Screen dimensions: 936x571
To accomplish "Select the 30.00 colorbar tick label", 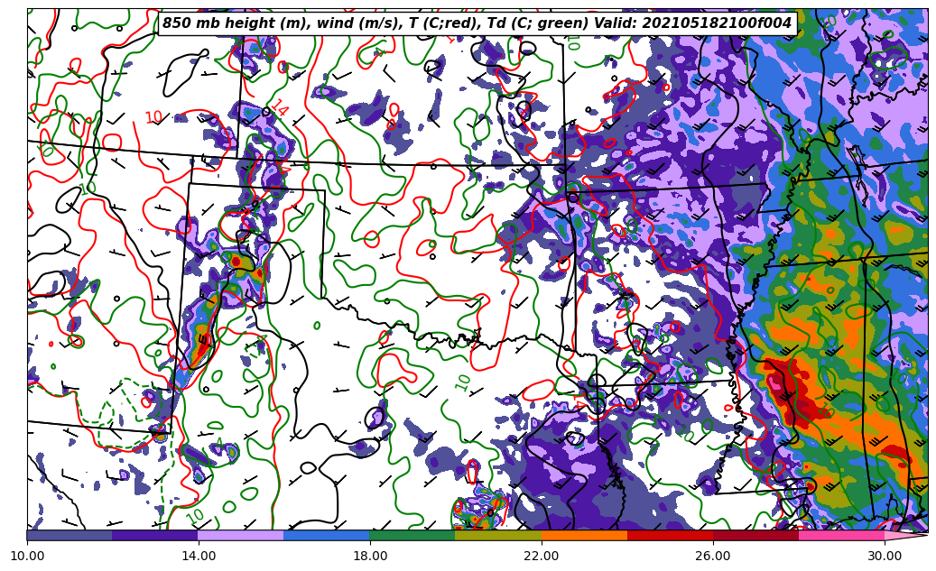I will pos(885,556).
